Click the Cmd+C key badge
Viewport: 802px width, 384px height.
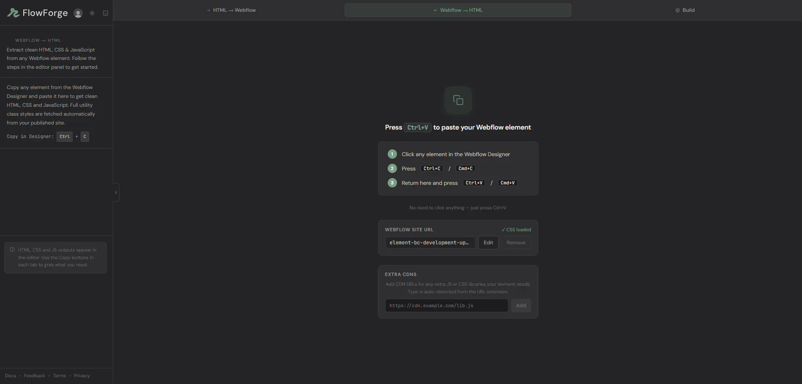coord(465,168)
